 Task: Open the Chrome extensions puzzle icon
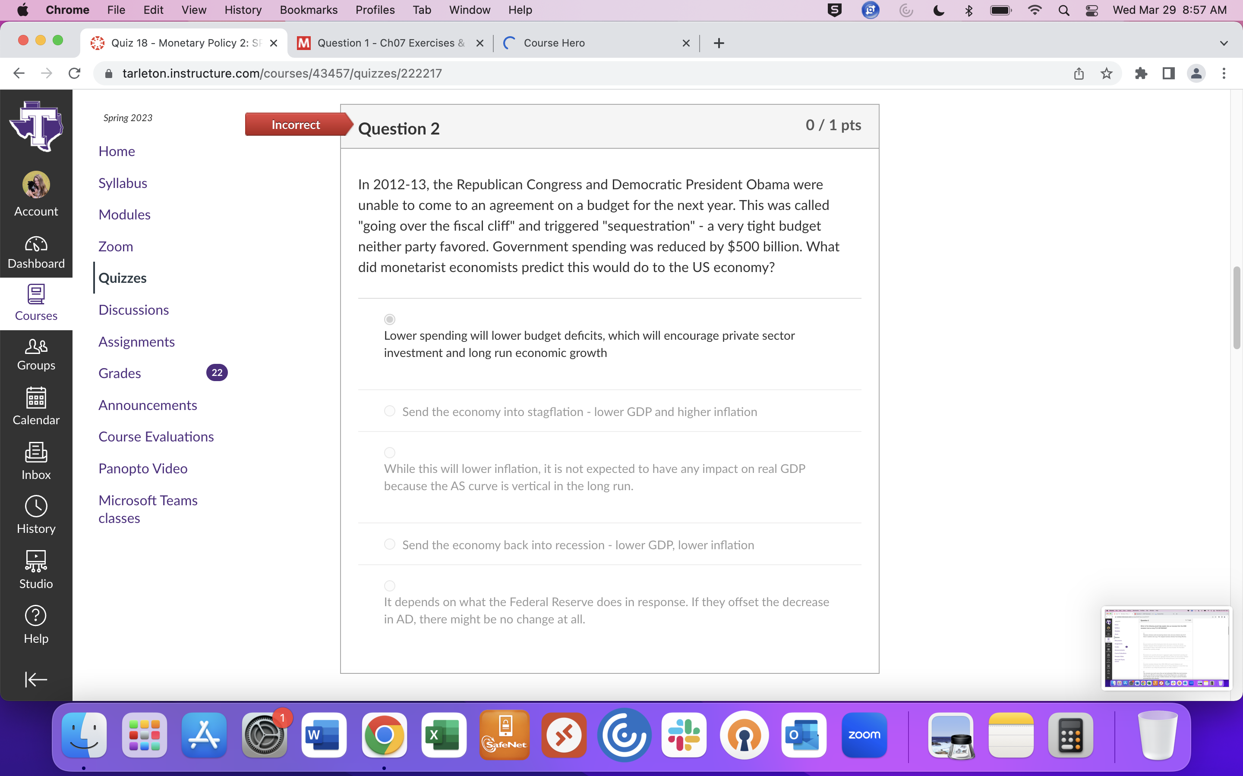pyautogui.click(x=1141, y=73)
